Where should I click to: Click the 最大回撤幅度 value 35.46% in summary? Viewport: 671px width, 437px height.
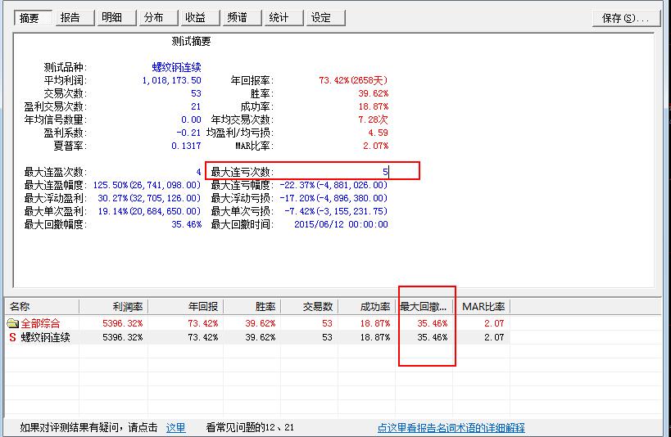click(187, 224)
